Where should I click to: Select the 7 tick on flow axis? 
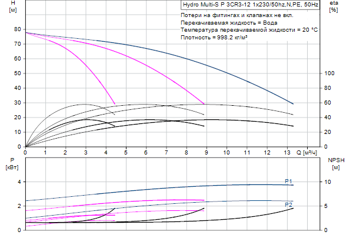click(166, 152)
